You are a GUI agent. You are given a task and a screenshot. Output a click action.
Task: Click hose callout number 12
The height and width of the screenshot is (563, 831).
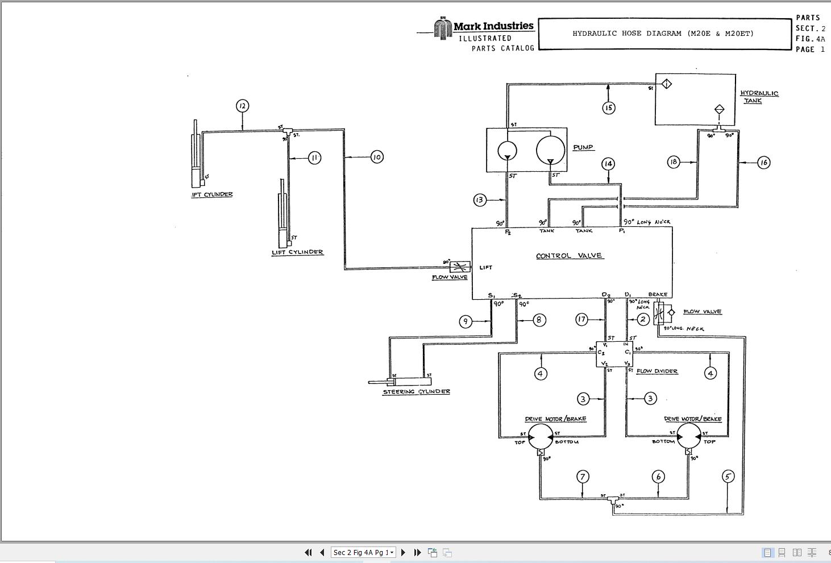243,106
